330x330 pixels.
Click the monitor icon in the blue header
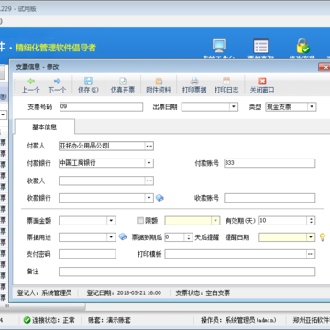pos(219,46)
